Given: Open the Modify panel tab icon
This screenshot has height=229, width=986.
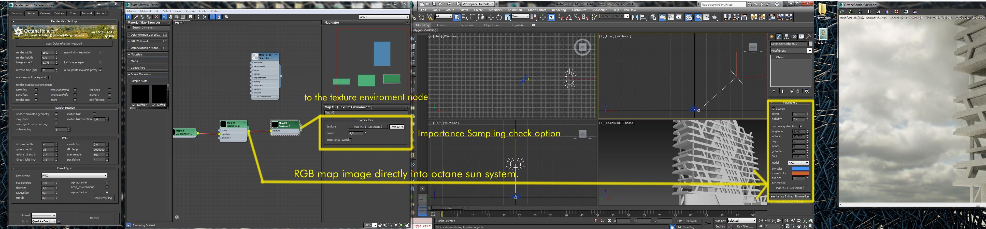Looking at the screenshot, I should tap(779, 37).
